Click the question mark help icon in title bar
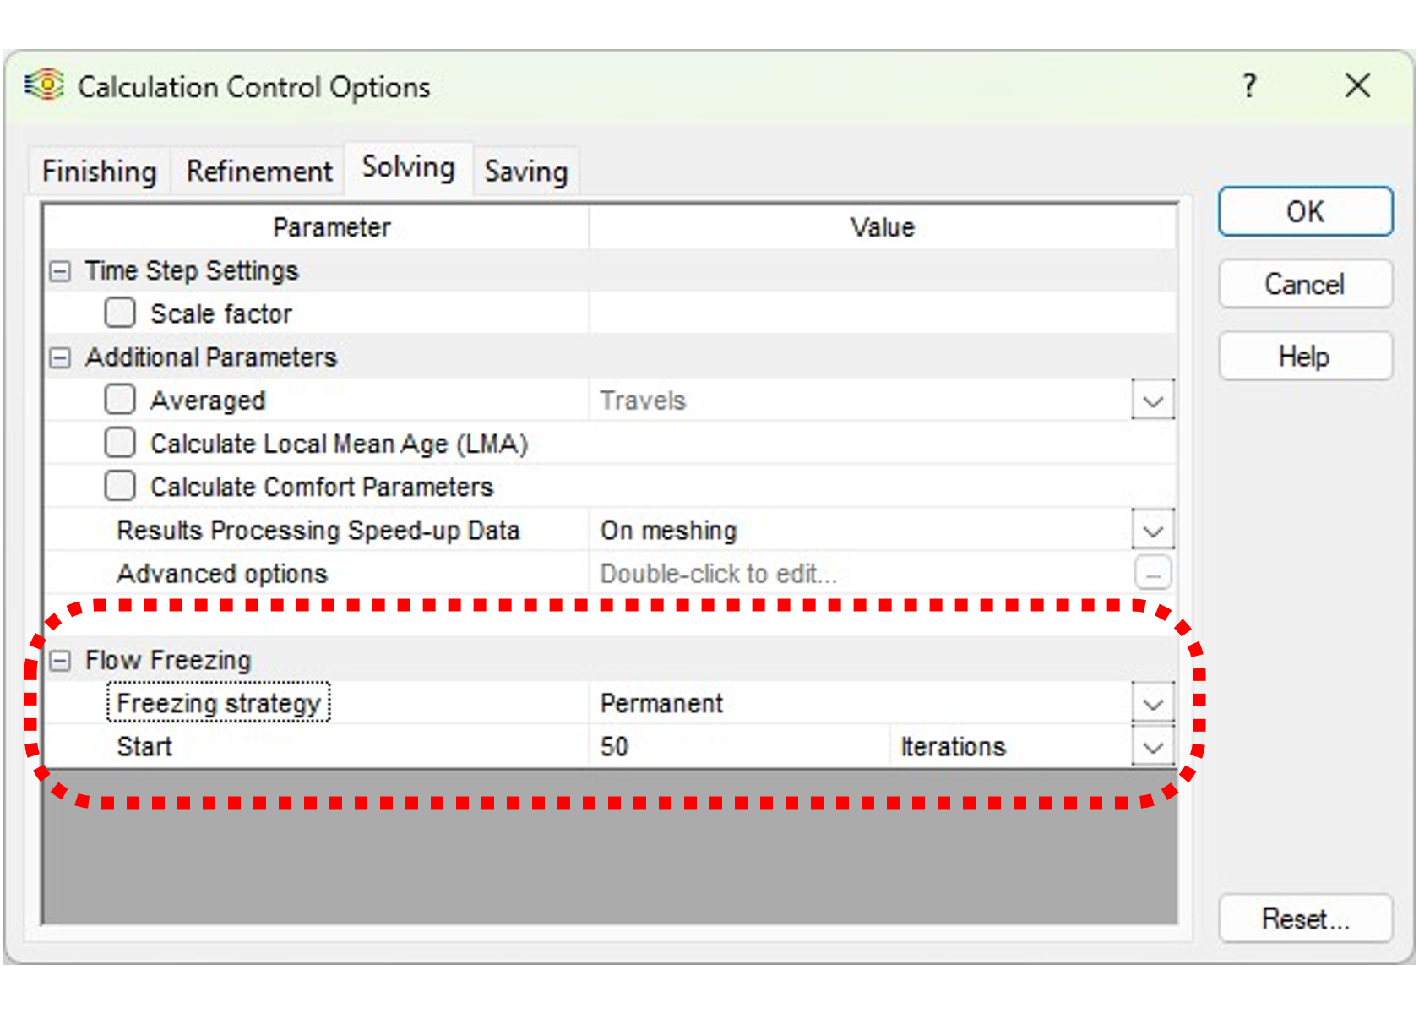This screenshot has height=1014, width=1419. tap(1249, 85)
